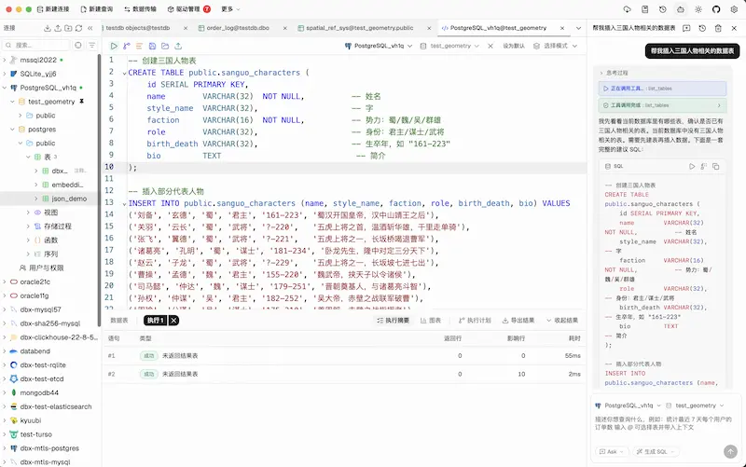
Task: Open the 更多 dropdown menu
Action: [x=230, y=9]
